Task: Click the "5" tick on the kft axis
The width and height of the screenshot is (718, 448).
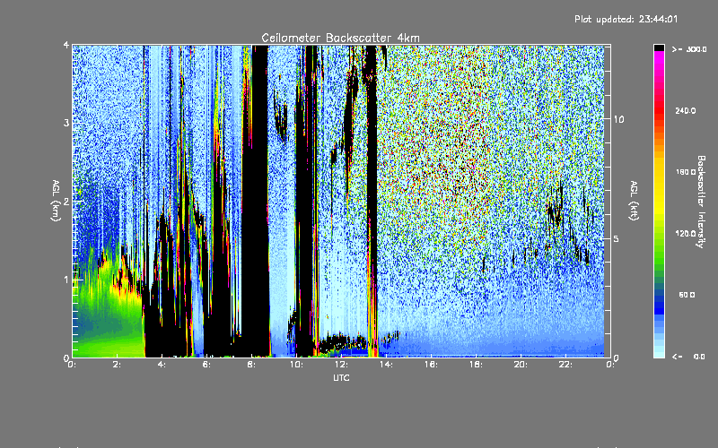Action: (617, 238)
